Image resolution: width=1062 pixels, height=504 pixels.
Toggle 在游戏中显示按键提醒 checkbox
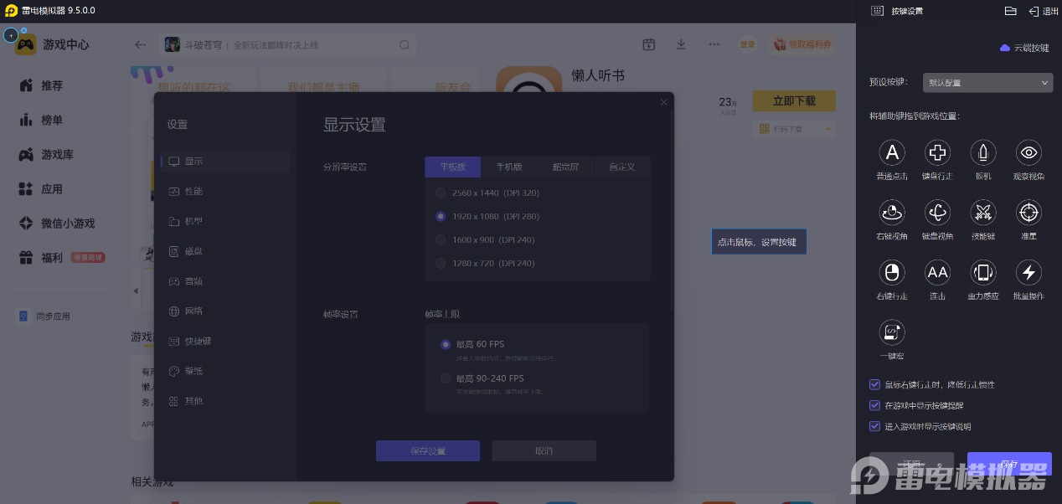click(x=875, y=405)
